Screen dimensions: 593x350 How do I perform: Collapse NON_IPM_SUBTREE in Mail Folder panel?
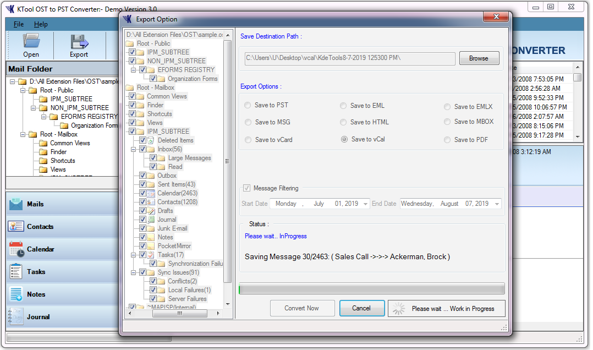point(33,108)
